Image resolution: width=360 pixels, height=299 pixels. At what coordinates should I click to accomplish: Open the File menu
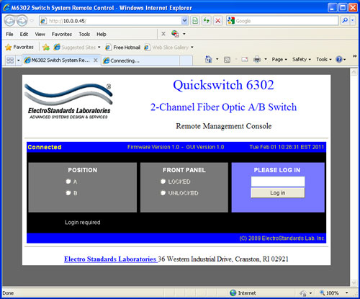(x=9, y=34)
